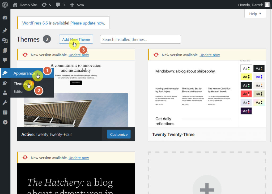Click the Add New Theme button
This screenshot has width=272, height=194.
point(76,39)
